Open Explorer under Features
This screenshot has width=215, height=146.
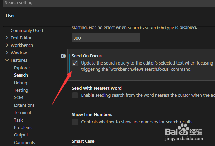pyautogui.click(x=22, y=68)
